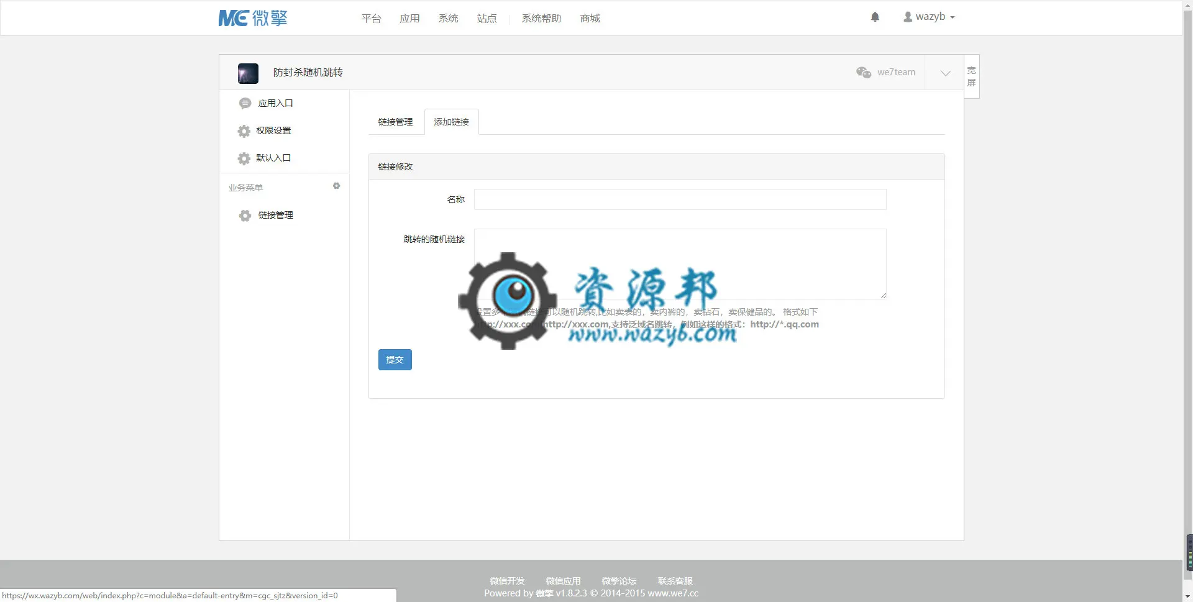Click the WeChat icon beside we7team
Image resolution: width=1193 pixels, height=602 pixels.
tap(864, 72)
